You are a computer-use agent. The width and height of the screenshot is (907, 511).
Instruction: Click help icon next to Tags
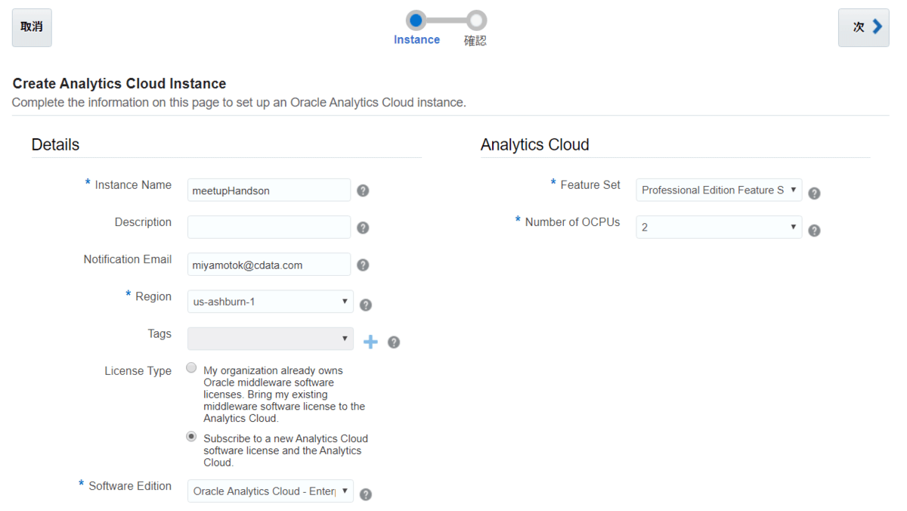(394, 342)
